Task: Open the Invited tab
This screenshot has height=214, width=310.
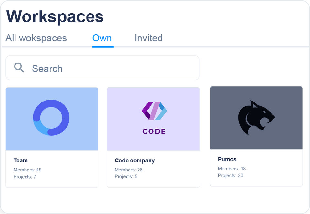Action: 149,38
